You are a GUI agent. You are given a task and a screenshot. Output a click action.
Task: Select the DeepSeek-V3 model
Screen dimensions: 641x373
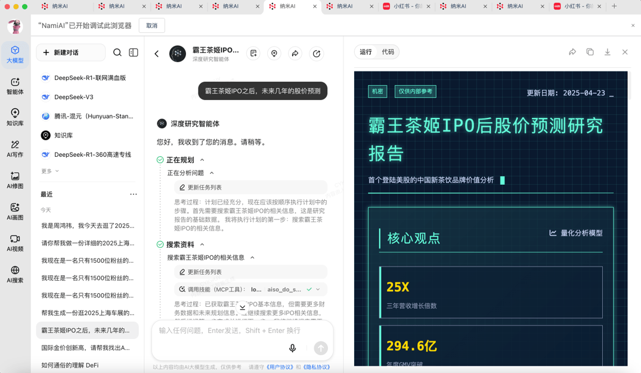(x=88, y=97)
